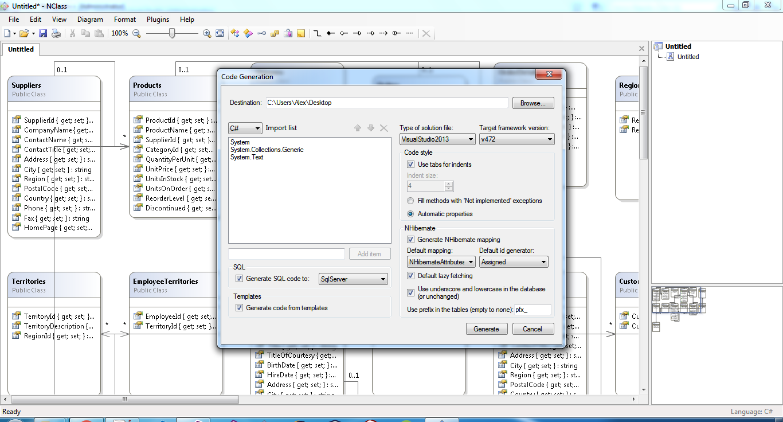783x422 pixels.
Task: Click the vertical diagram scrollbar thumb
Action: pos(644,113)
